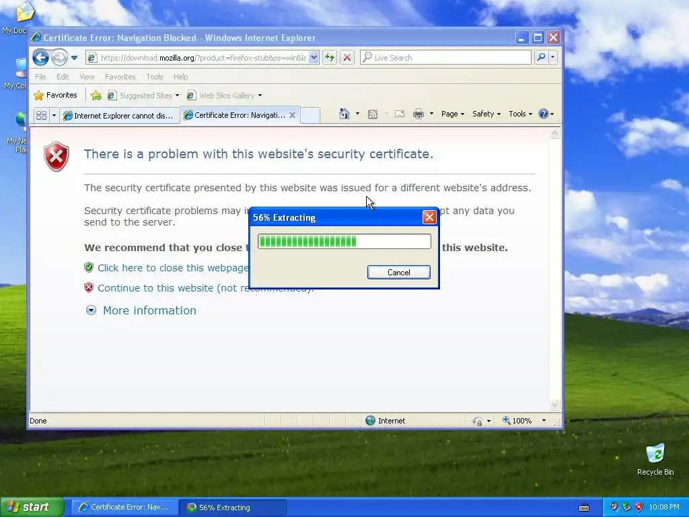
Task: Open the Help menu
Action: pyautogui.click(x=180, y=77)
